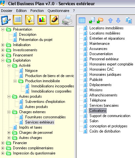135x158 pixels.
Task: Move item down with blue arrow
Action: point(118,20)
